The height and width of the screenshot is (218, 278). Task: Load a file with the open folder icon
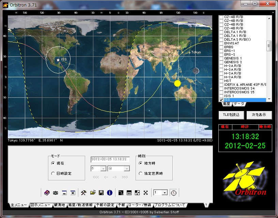pyautogui.click(x=93, y=193)
